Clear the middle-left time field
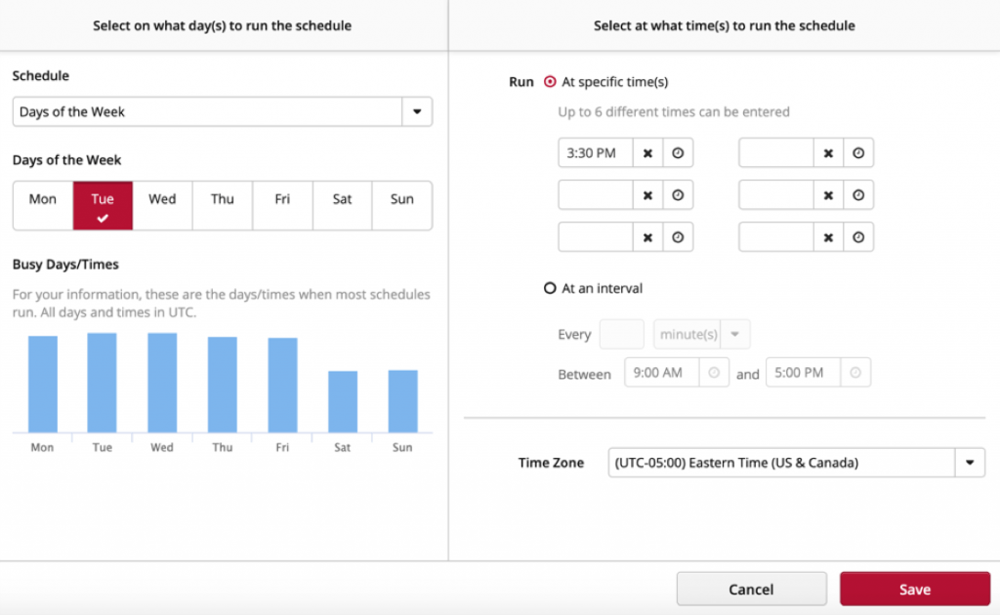Image resolution: width=1000 pixels, height=615 pixels. pos(647,195)
